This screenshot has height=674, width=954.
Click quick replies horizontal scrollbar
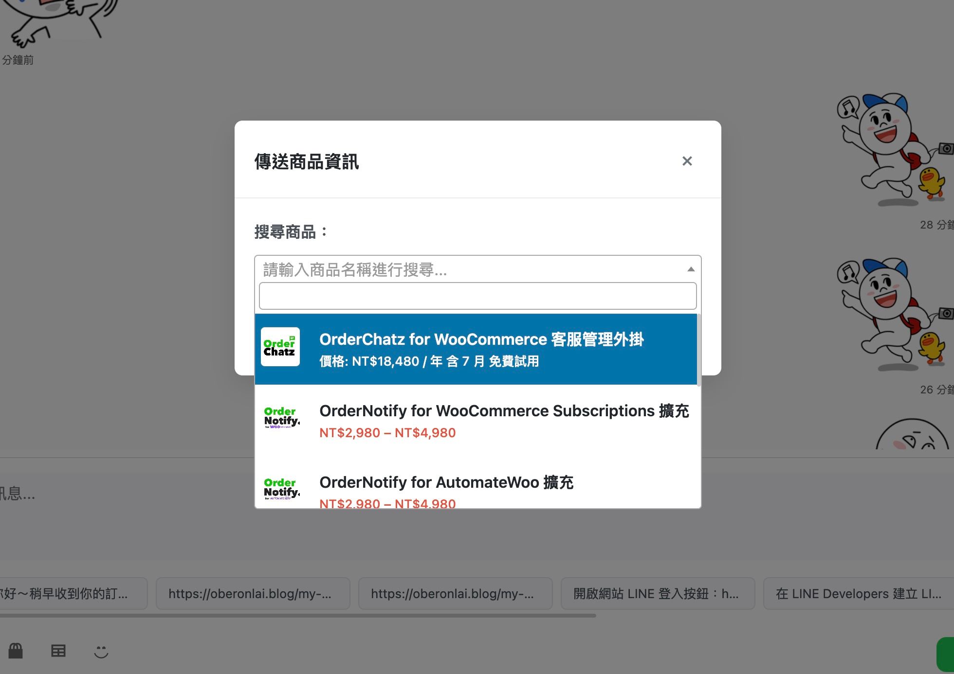click(x=297, y=616)
